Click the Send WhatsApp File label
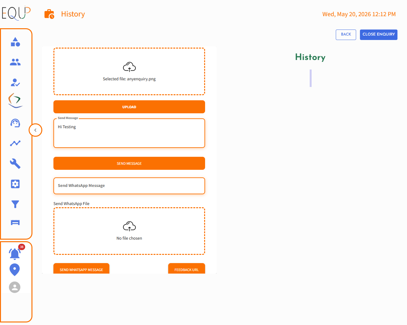Viewport: 407px width, 325px height. (72, 204)
